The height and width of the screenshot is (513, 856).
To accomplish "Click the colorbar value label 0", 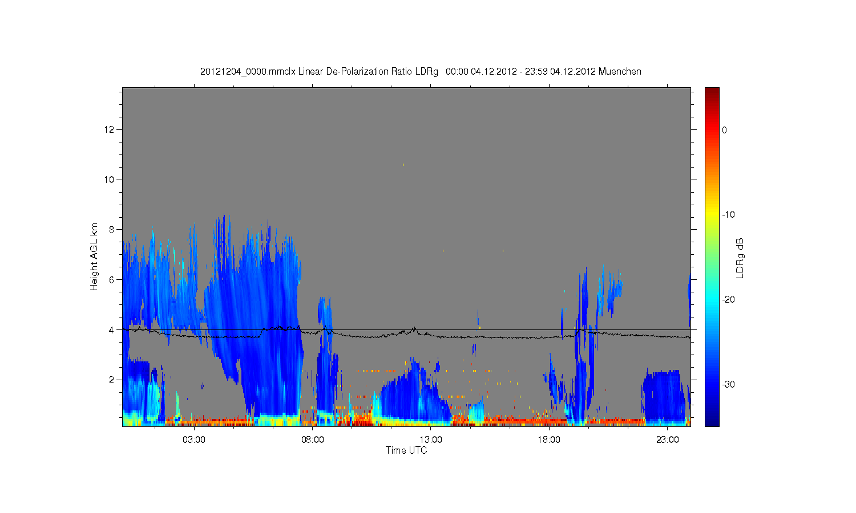I will point(725,130).
